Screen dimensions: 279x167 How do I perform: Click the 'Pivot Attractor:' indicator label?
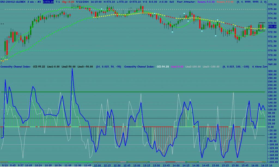tap(186, 2)
